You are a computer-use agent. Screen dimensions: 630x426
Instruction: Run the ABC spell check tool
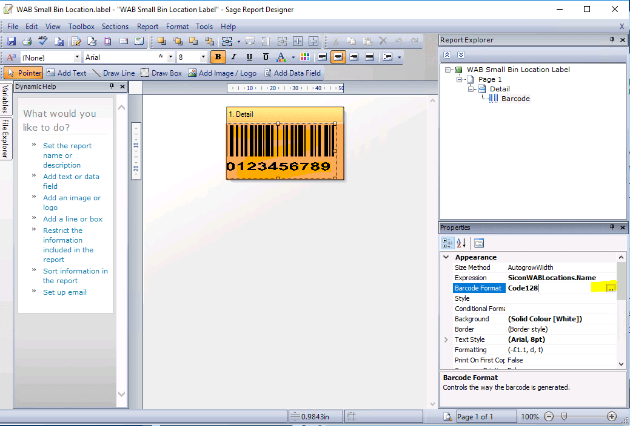pos(42,41)
